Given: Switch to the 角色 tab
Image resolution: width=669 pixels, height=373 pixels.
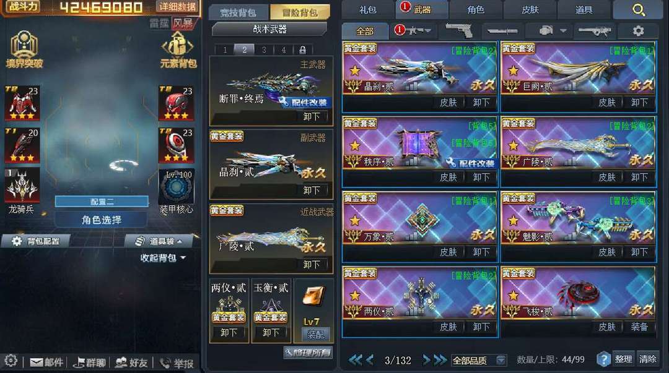Looking at the screenshot, I should point(476,9).
